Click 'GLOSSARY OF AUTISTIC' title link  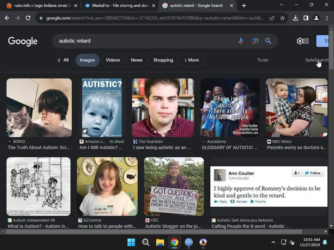coord(229,147)
